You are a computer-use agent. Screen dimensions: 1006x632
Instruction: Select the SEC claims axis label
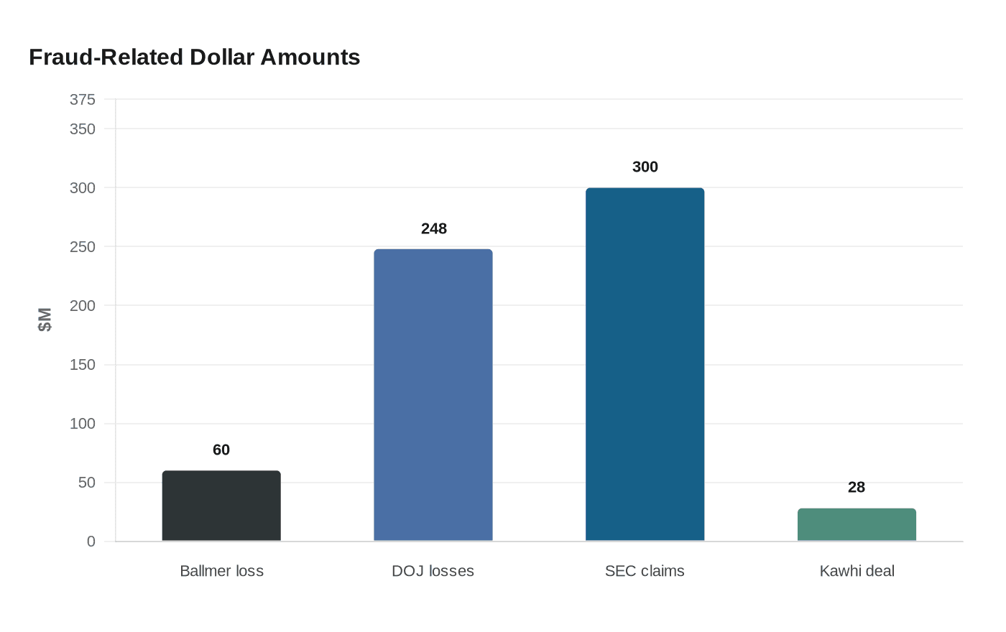[645, 571]
